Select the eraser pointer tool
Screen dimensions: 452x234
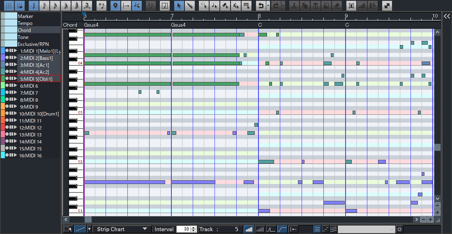click(225, 5)
